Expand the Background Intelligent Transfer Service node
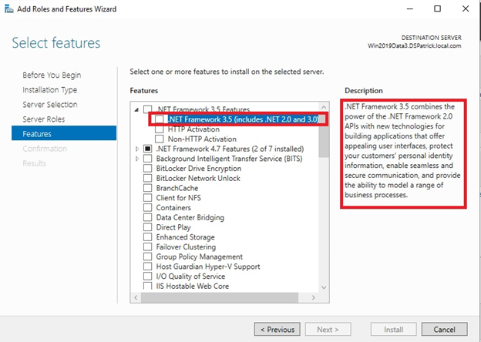This screenshot has width=481, height=342. coord(137,159)
